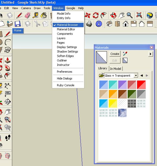The width and height of the screenshot is (157, 166).
Task: Click the Create material button
Action: (x=115, y=54)
